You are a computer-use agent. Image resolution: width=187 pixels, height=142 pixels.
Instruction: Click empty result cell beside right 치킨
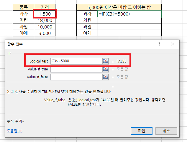pos(130,20)
